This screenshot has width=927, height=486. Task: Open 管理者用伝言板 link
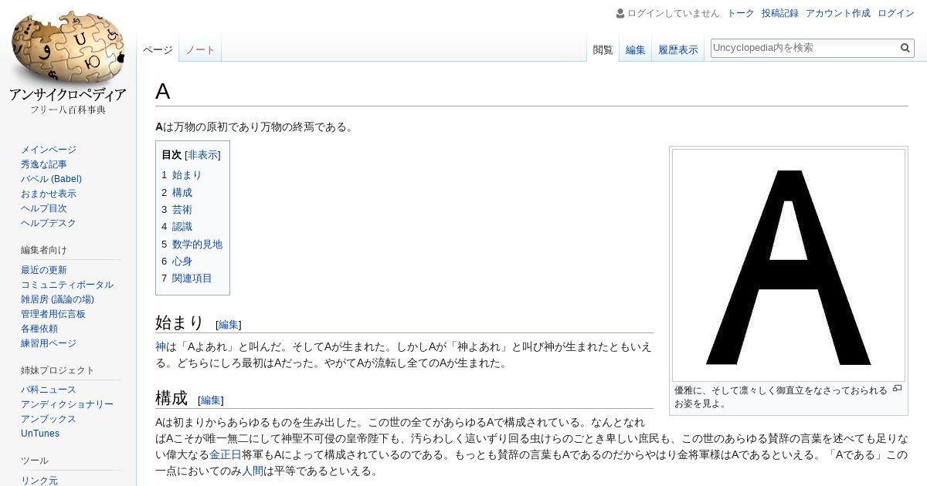53,314
